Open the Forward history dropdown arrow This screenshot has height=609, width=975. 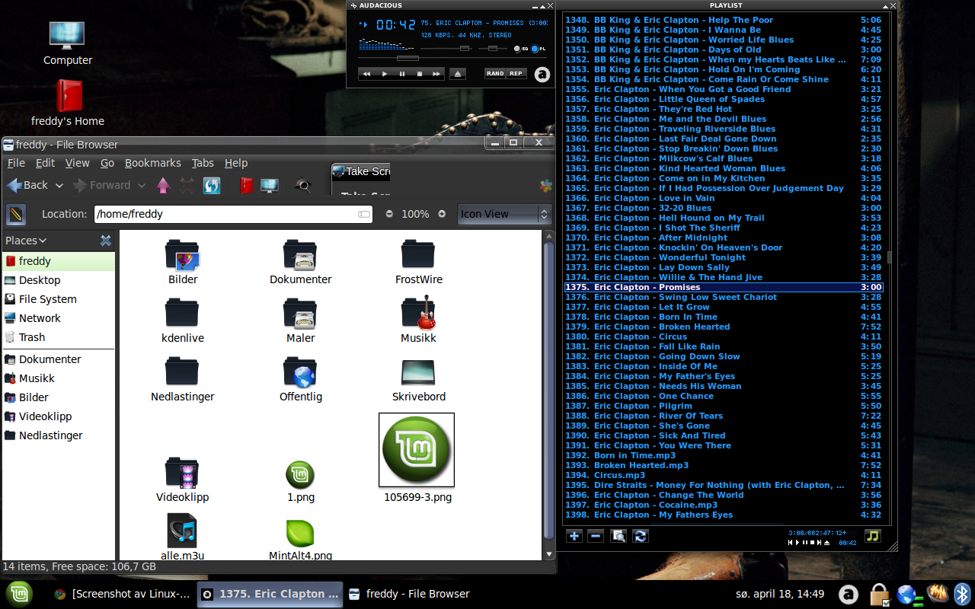pyautogui.click(x=141, y=185)
